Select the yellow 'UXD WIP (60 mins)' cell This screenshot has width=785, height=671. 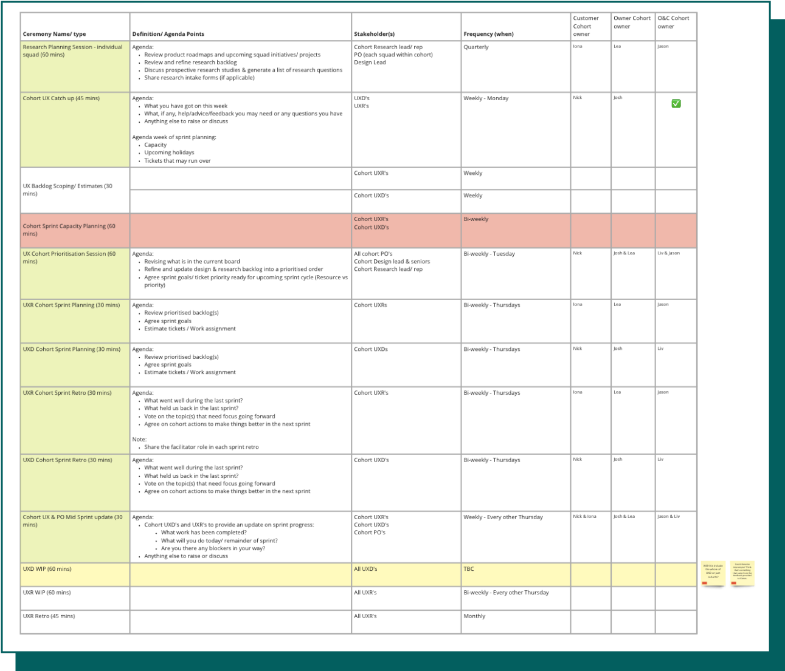tap(75, 574)
